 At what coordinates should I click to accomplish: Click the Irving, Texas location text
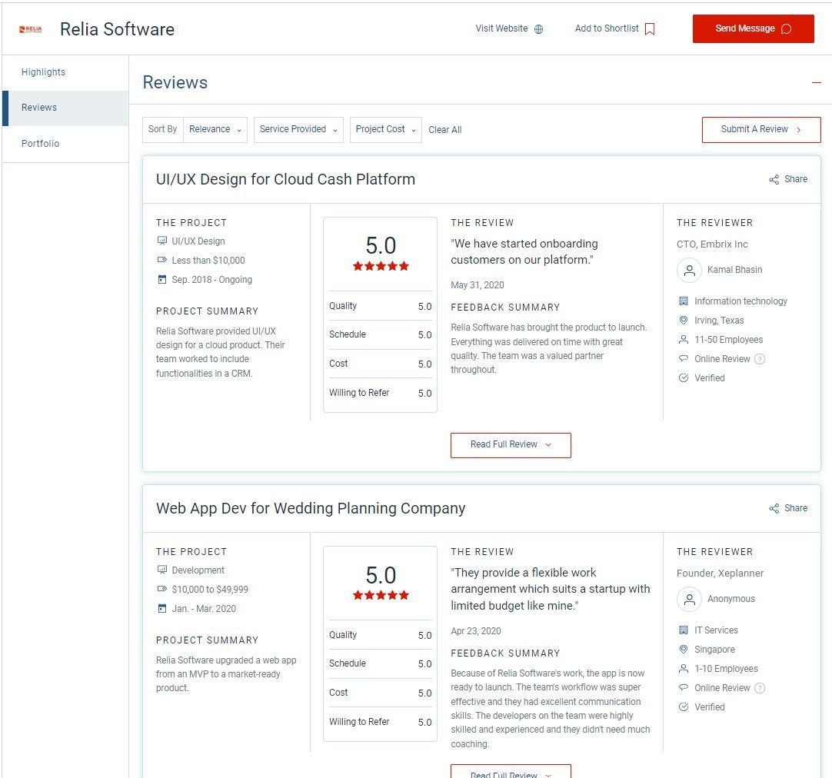coord(719,321)
